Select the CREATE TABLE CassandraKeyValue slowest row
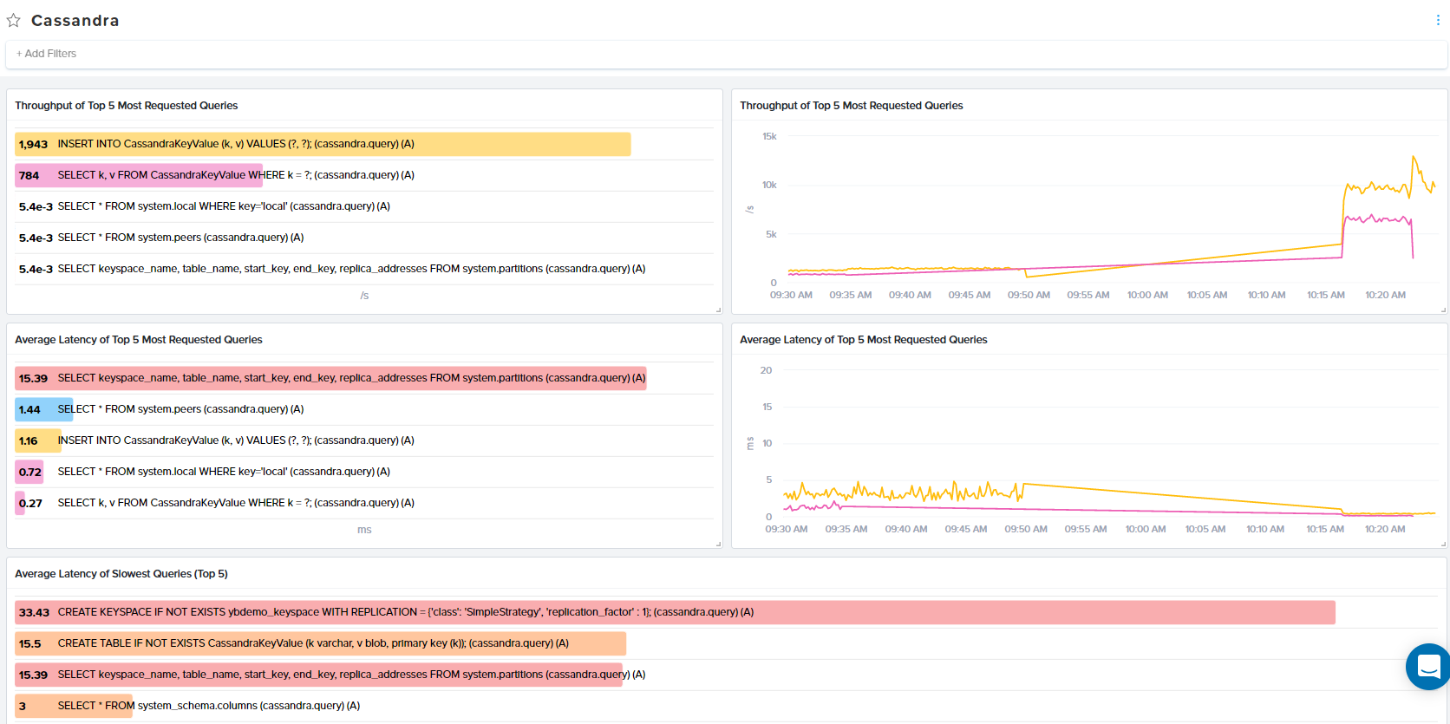This screenshot has width=1450, height=724. 727,643
